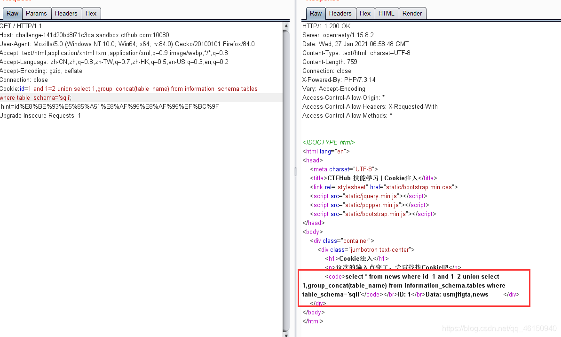561x337 pixels.
Task: Click the request pane vertical scrollbar track
Action: point(286,179)
